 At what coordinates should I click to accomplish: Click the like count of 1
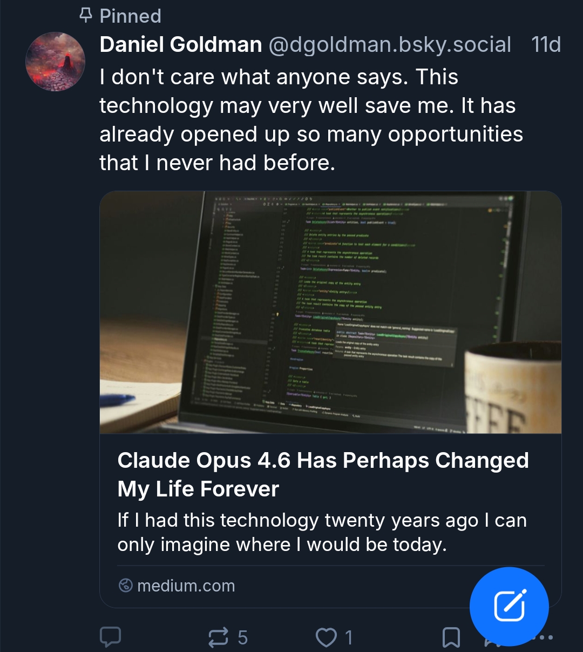(349, 637)
